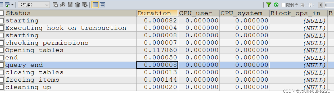The height and width of the screenshot is (96, 334).
Task: Enable the 限制行 limit rows checkbox
Action: tap(283, 5)
